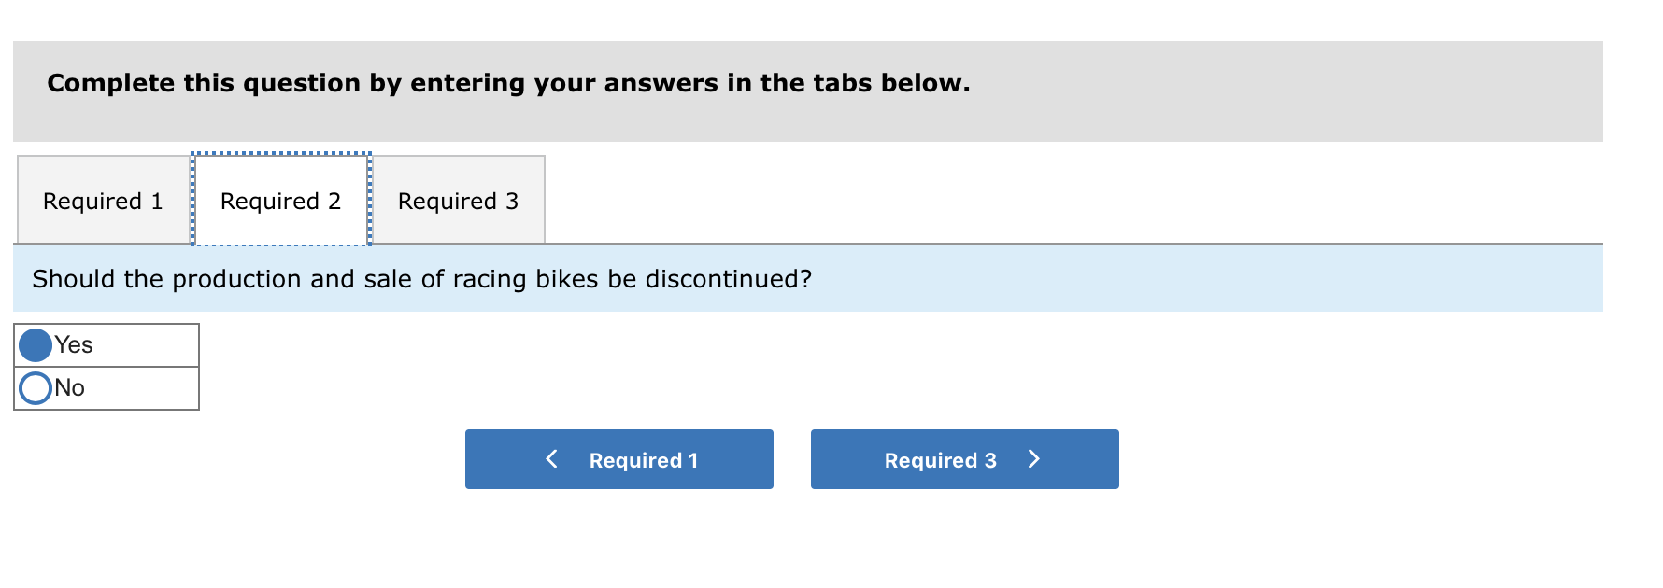Click 'Required 3' text in blue button
1663x588 pixels.
click(x=941, y=460)
